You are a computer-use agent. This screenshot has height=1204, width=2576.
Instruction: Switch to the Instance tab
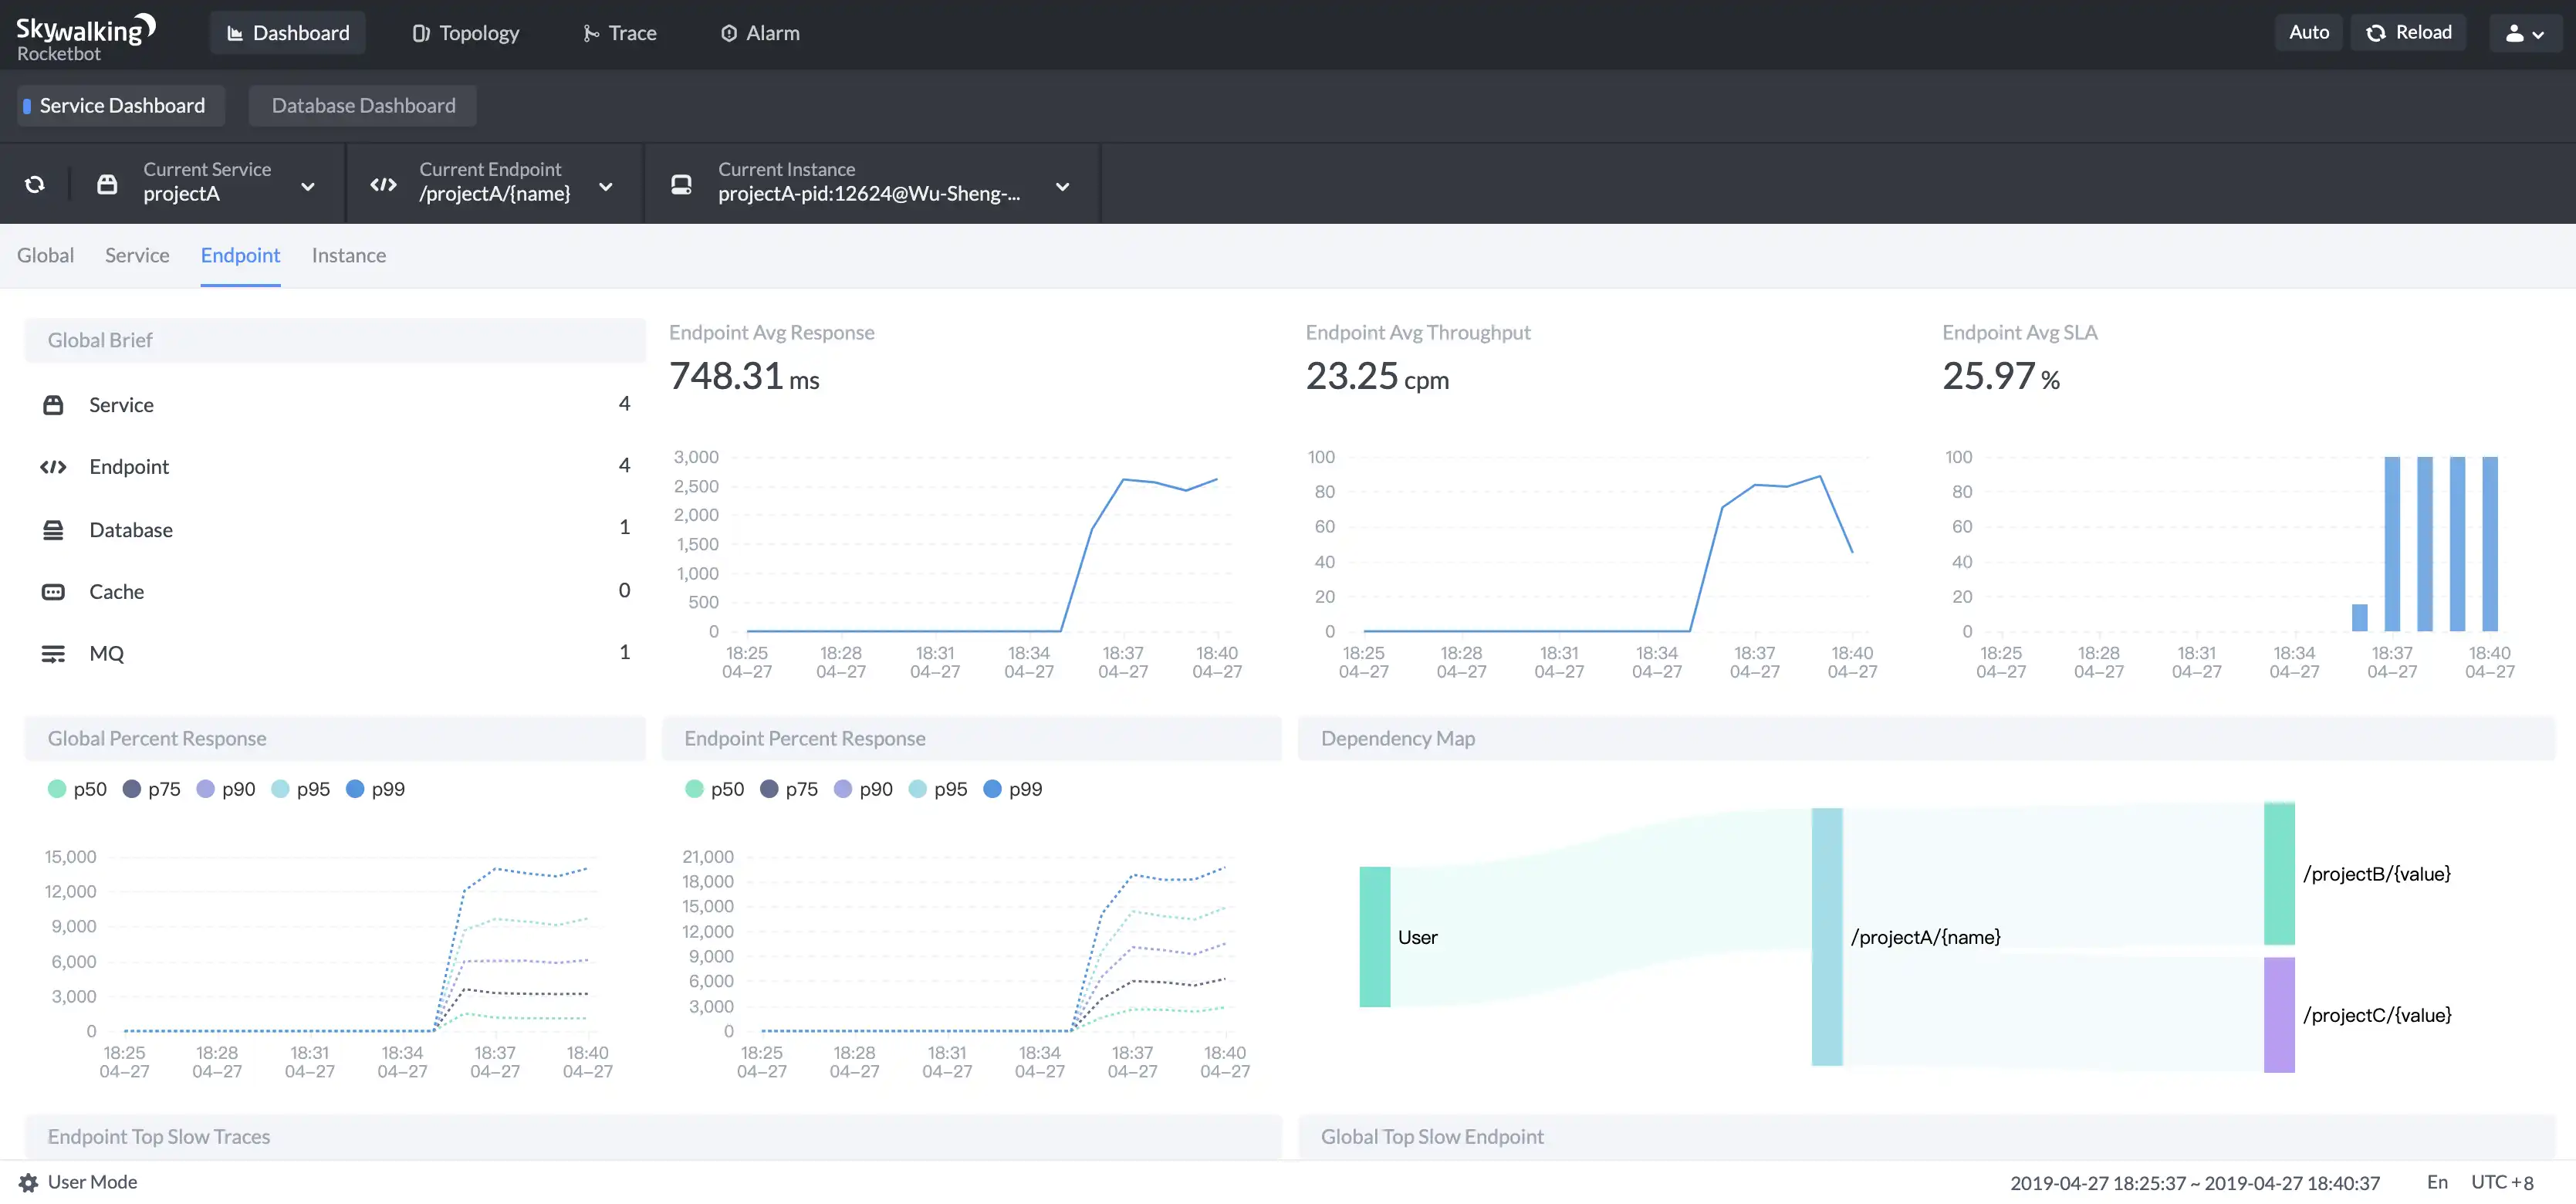click(348, 255)
